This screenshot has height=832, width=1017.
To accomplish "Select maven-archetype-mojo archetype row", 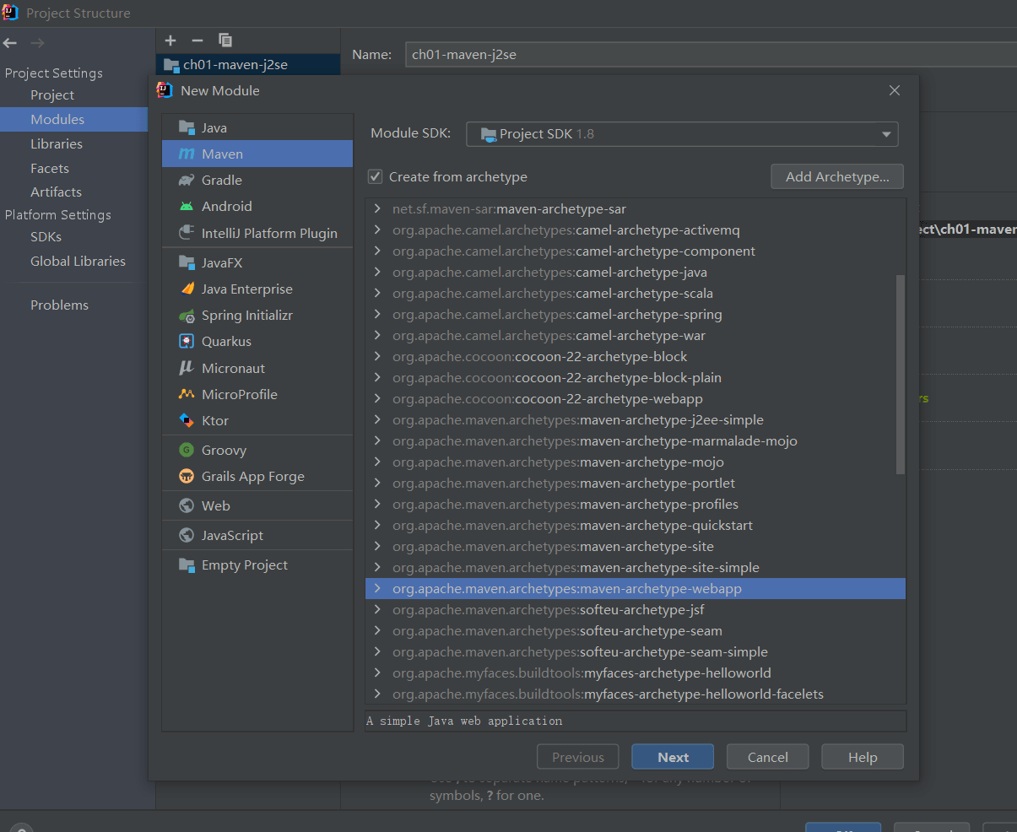I will point(636,462).
